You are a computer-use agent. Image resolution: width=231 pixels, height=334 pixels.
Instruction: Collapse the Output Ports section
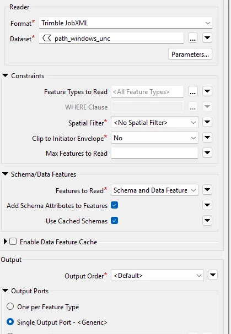pos(6,291)
